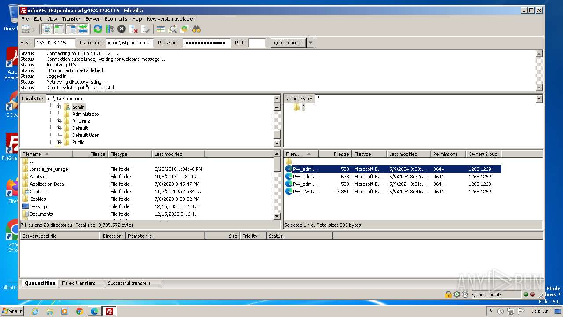Viewport: 563px width, 317px height.
Task: Toggle processing of the transfer queue
Action: pyautogui.click(x=110, y=29)
